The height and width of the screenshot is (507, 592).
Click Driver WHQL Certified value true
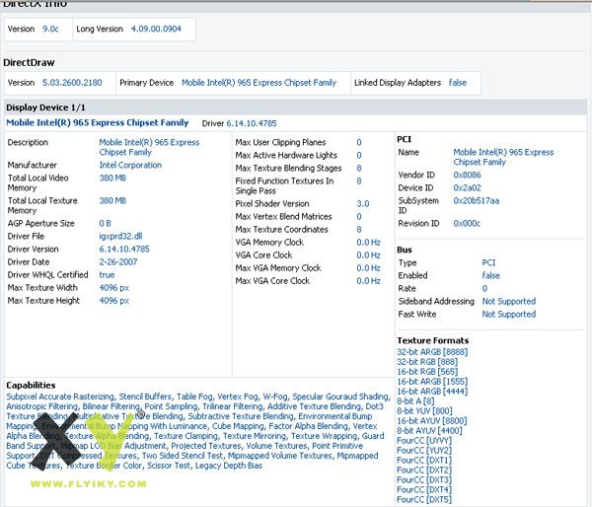pyautogui.click(x=107, y=275)
